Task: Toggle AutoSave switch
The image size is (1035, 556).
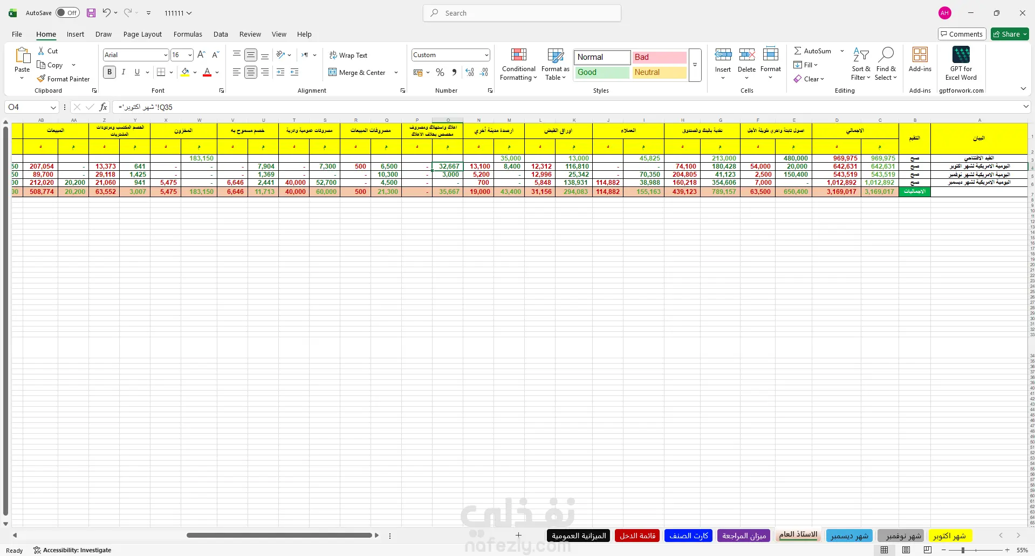Action: pyautogui.click(x=68, y=13)
